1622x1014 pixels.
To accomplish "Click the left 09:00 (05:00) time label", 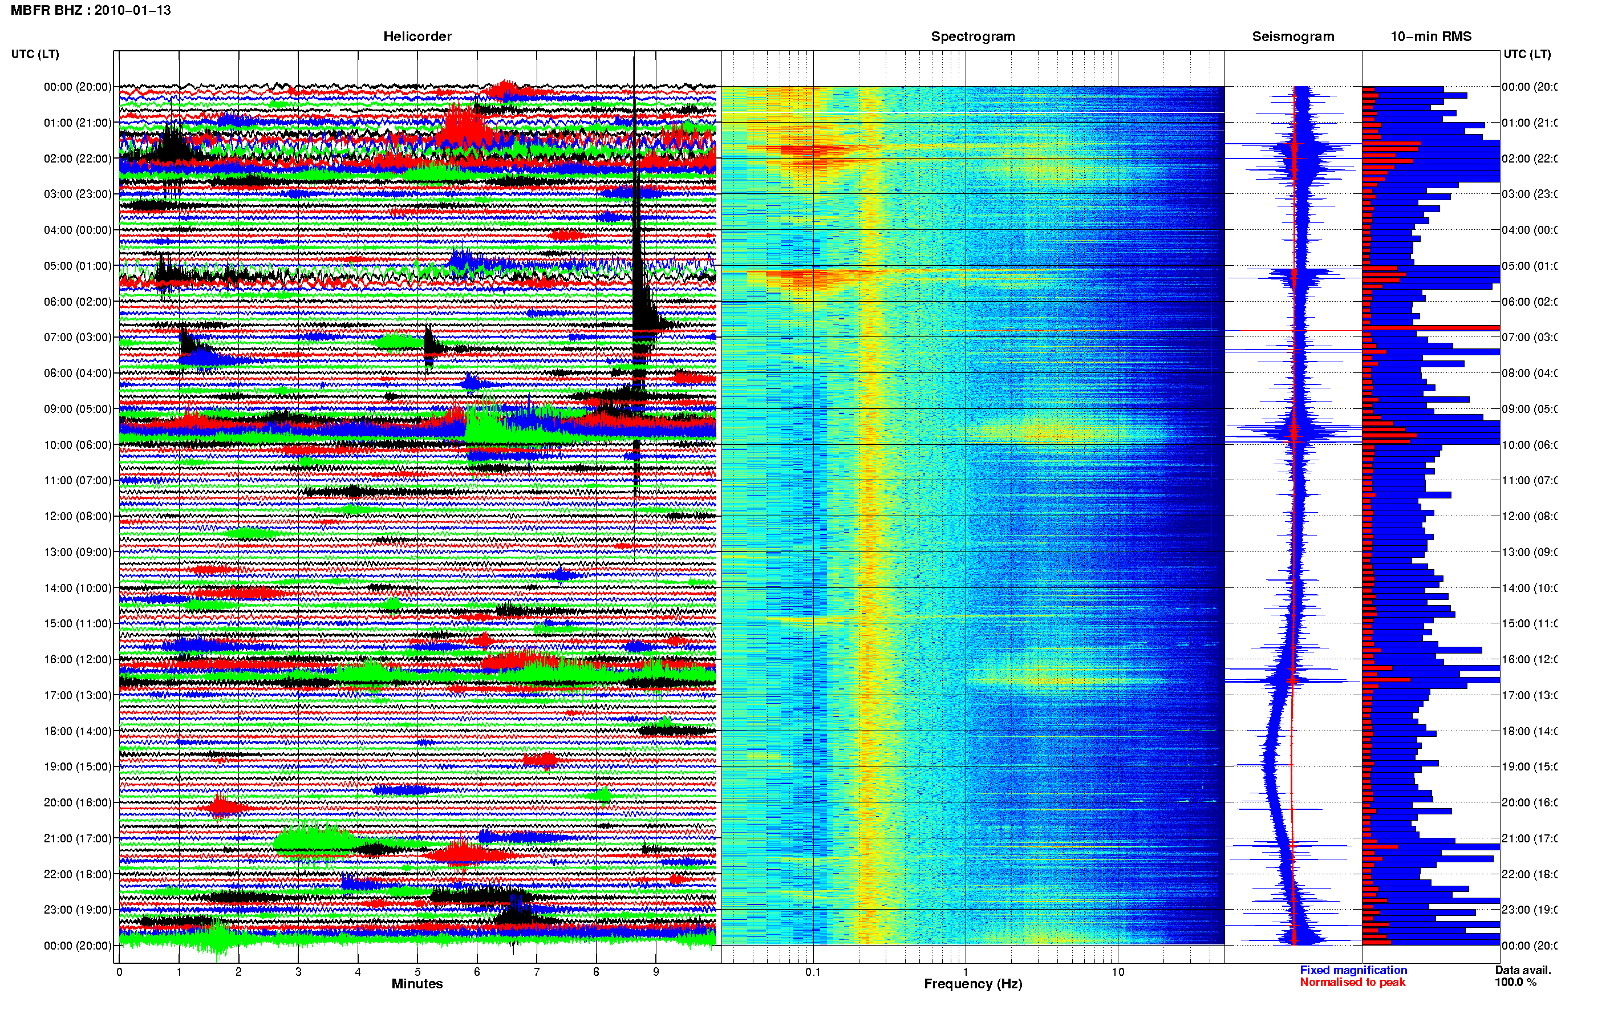I will tap(78, 409).
